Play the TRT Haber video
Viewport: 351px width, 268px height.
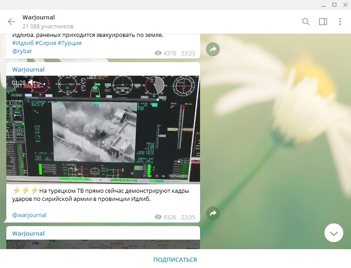103,130
